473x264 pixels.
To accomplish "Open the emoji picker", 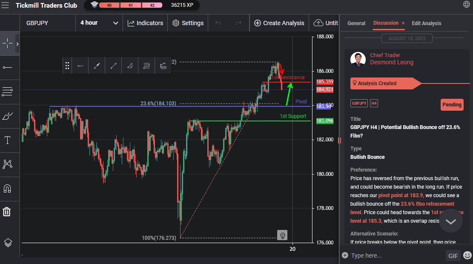I will (467, 255).
